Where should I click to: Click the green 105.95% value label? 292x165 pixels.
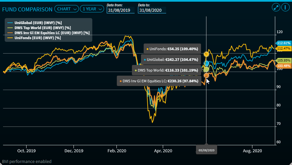point(283,61)
